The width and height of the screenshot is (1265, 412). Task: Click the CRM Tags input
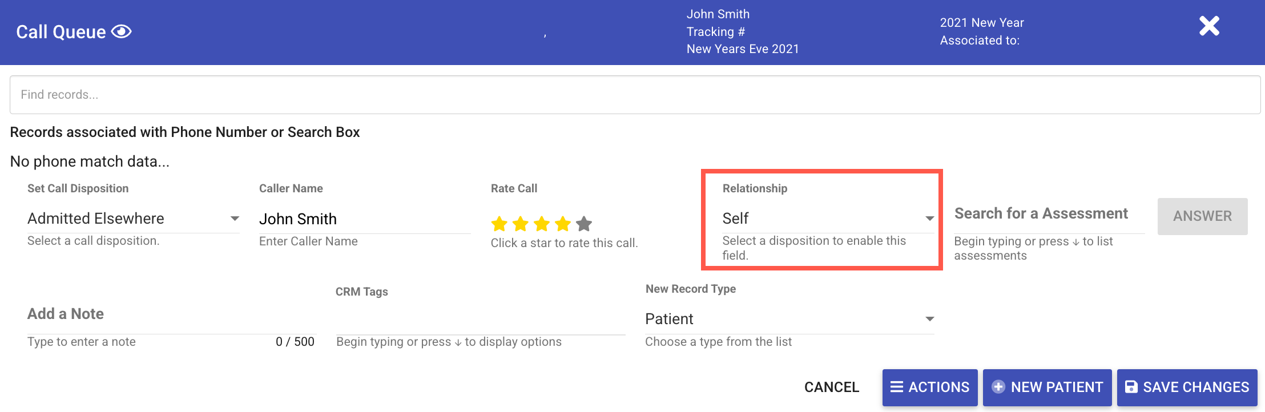point(481,321)
